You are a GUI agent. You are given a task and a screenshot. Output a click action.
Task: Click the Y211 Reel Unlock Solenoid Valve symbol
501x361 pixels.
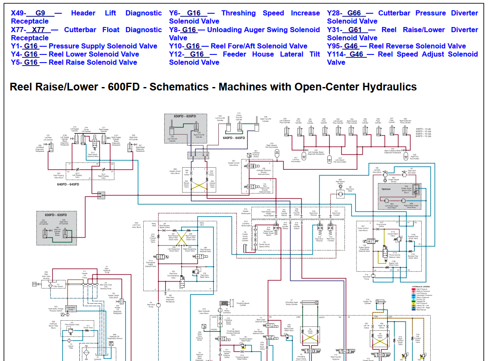point(94,143)
